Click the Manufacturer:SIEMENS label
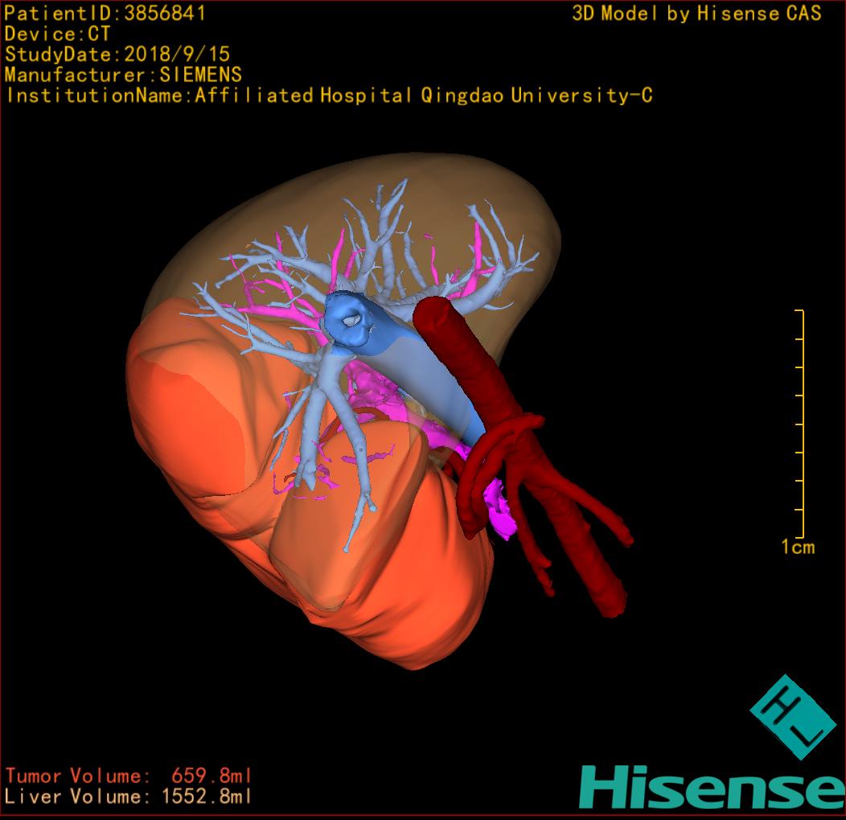The height and width of the screenshot is (820, 846). coord(123,75)
